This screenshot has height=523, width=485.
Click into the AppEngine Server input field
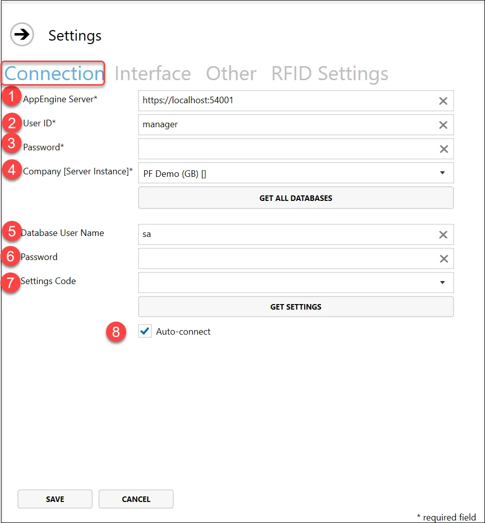285,101
